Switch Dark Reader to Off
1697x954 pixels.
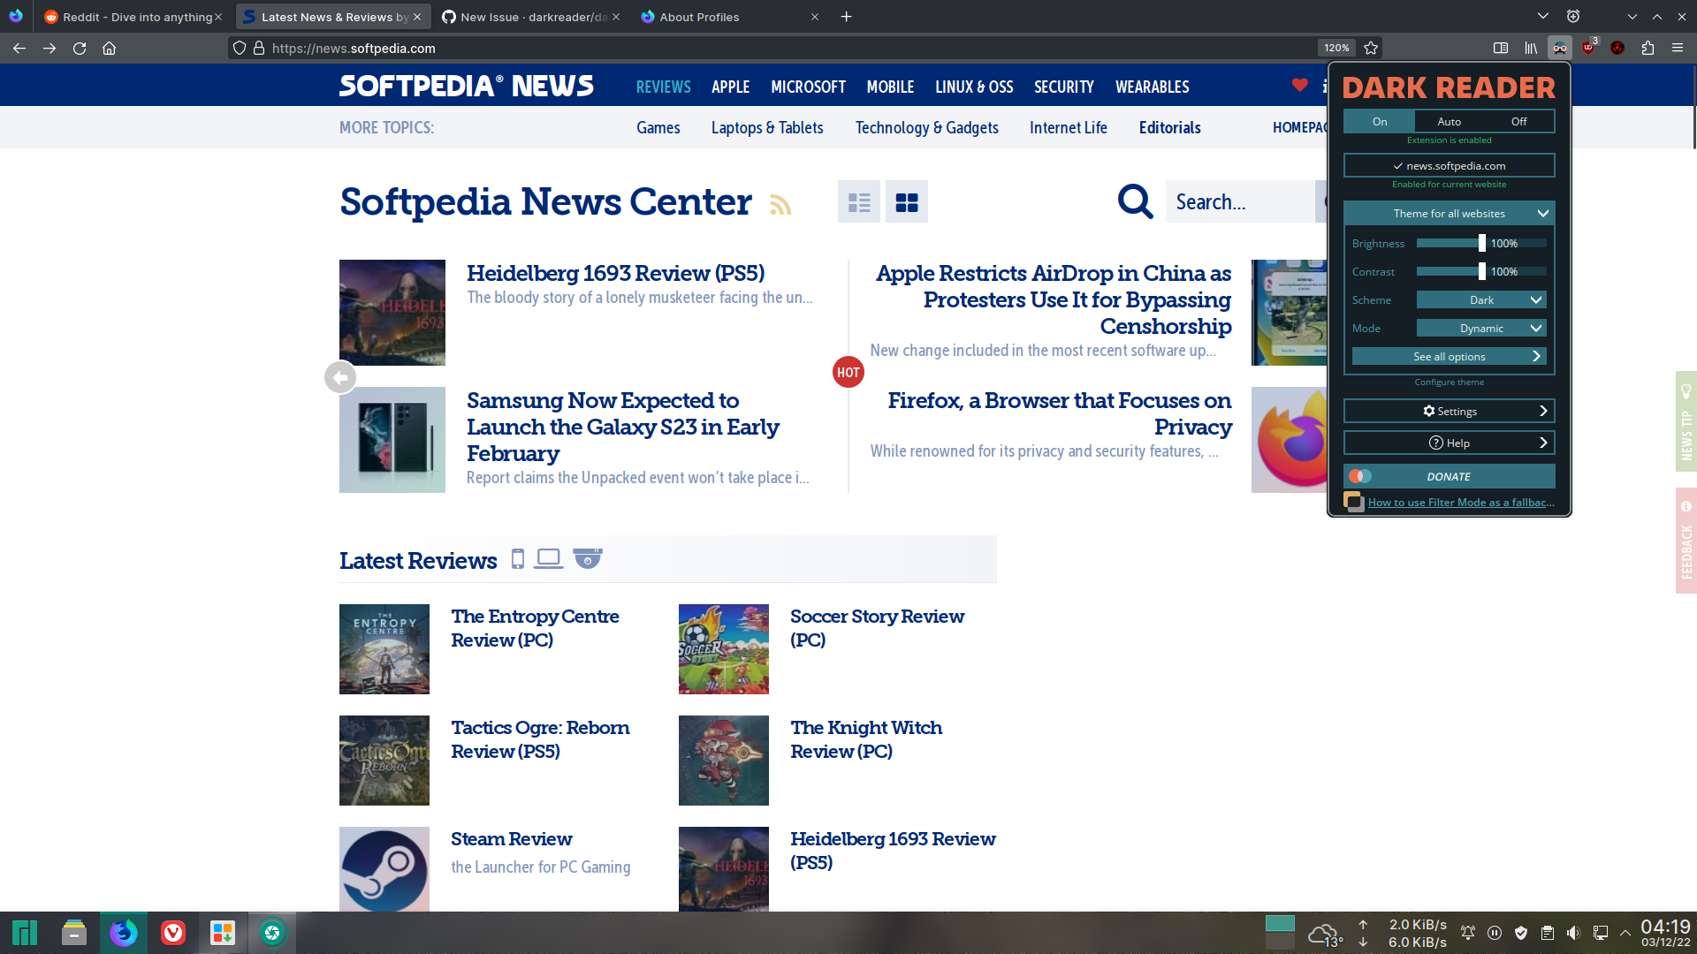tap(1518, 121)
